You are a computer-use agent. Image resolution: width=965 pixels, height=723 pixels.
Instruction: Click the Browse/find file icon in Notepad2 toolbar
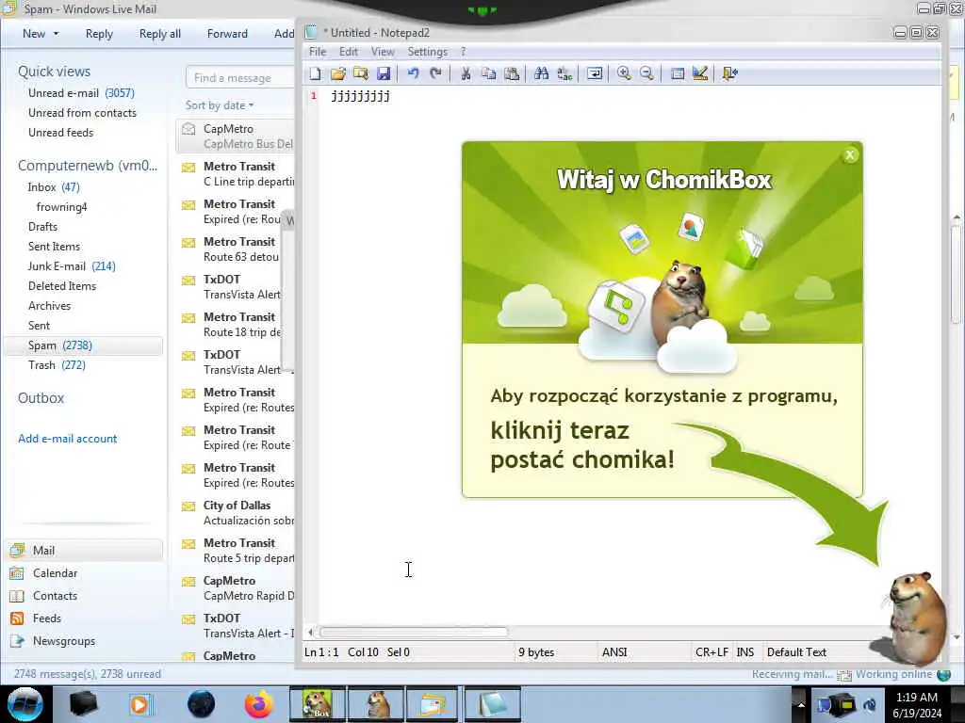pyautogui.click(x=361, y=73)
